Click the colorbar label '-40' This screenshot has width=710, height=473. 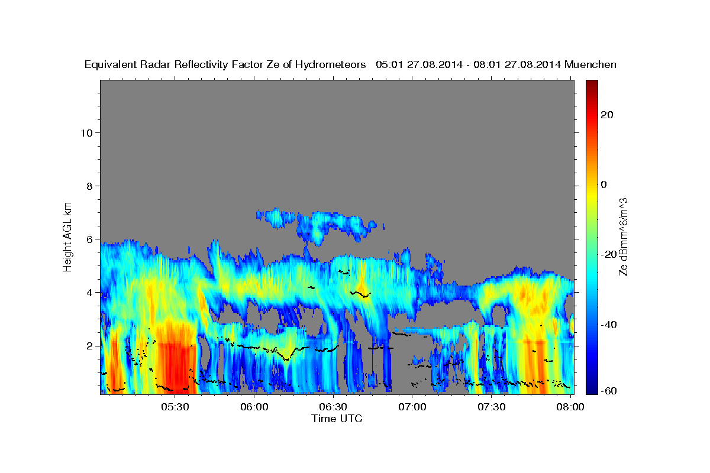[609, 325]
